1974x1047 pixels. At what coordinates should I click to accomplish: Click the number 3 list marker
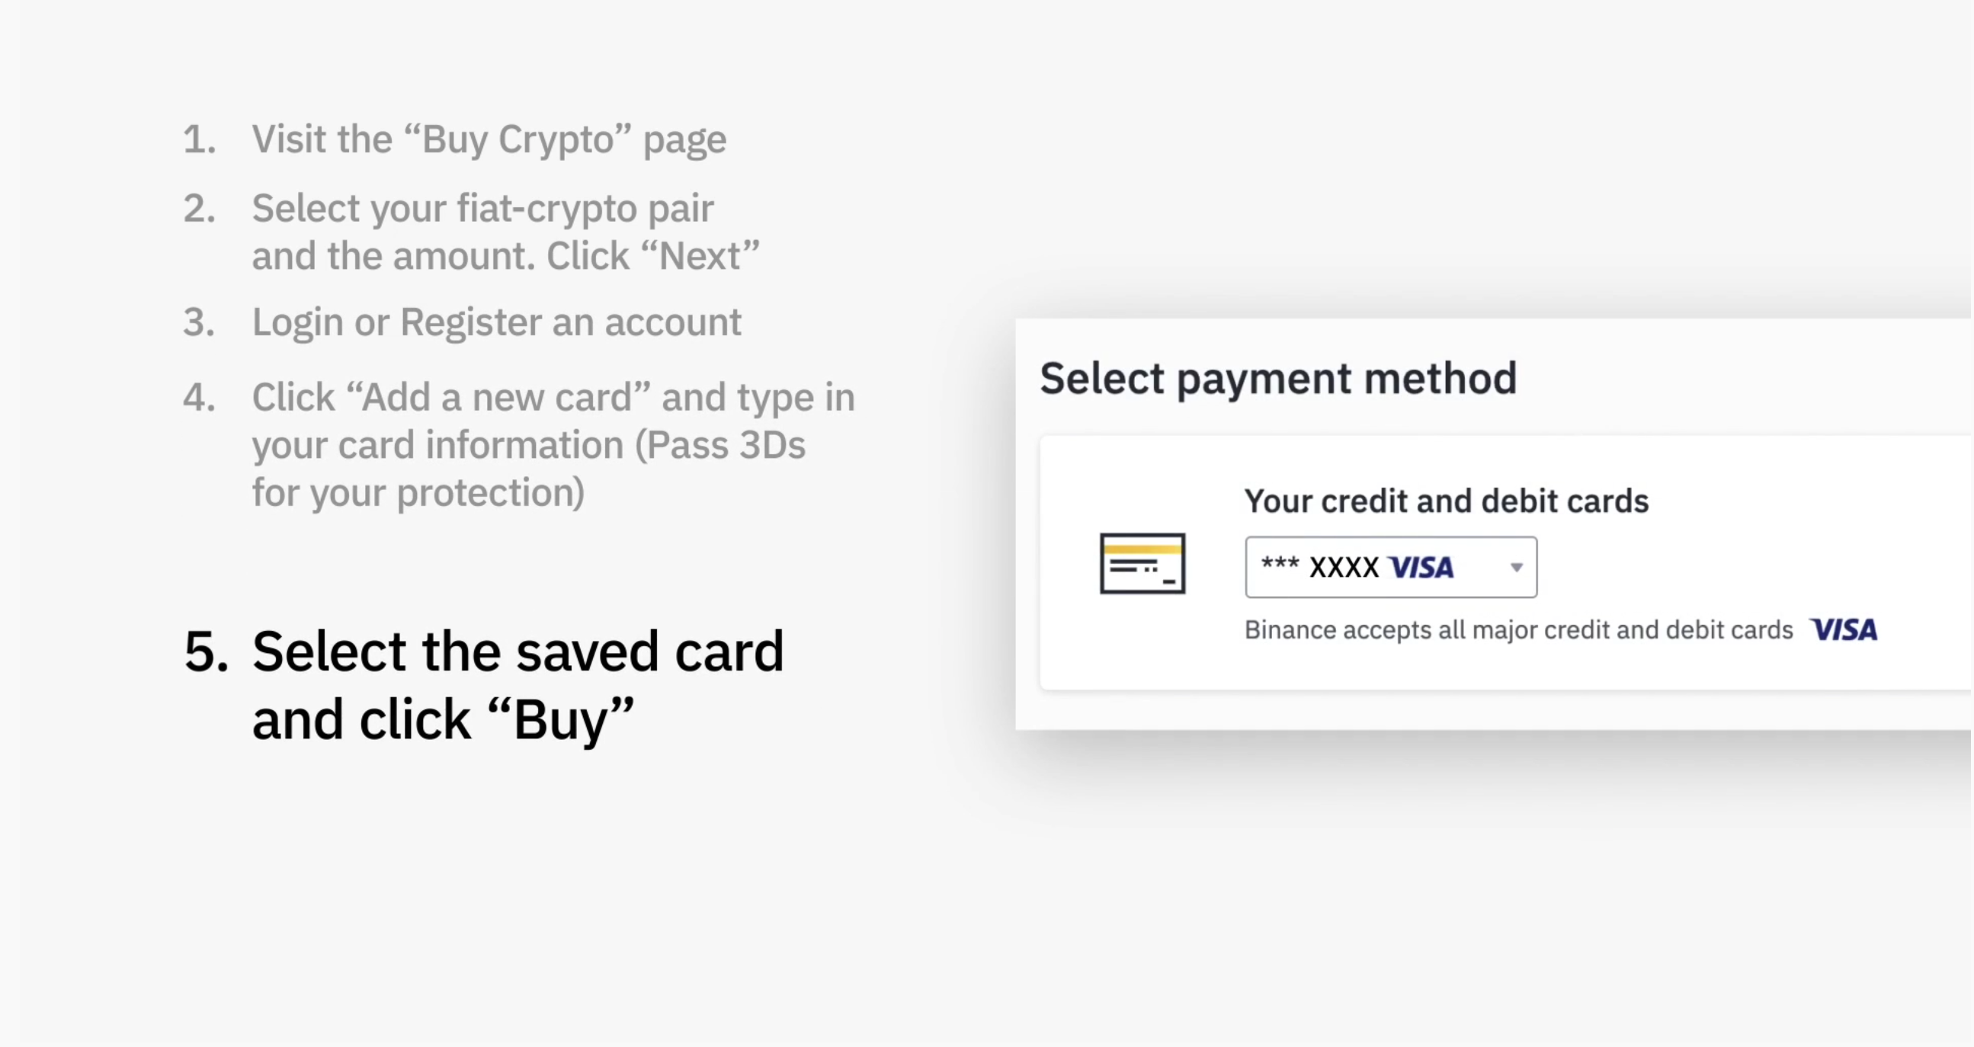pyautogui.click(x=199, y=322)
